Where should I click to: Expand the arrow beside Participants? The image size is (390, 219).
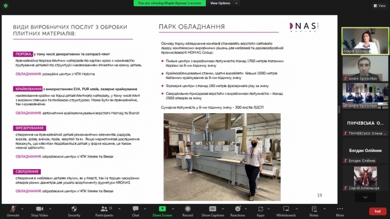click(119, 209)
